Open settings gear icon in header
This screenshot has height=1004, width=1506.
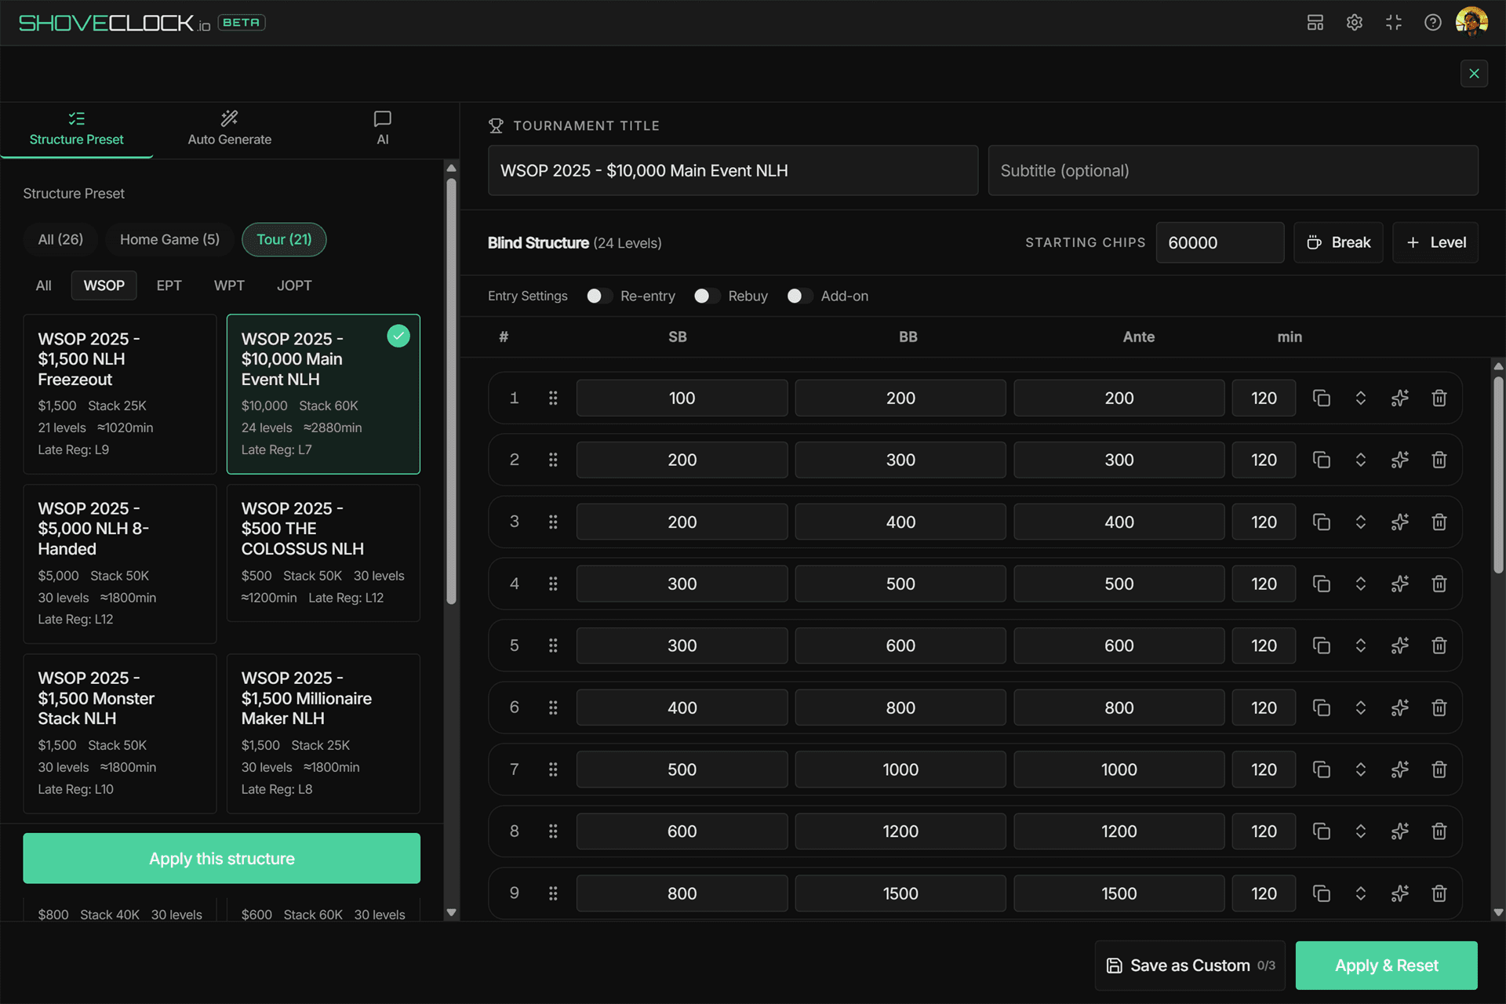(1355, 23)
